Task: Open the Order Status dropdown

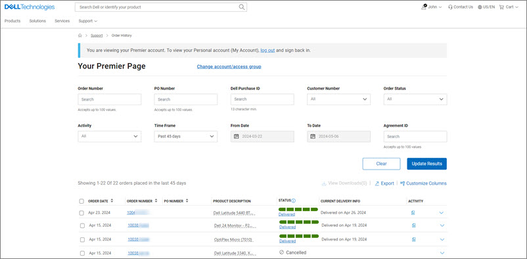Action: point(415,99)
